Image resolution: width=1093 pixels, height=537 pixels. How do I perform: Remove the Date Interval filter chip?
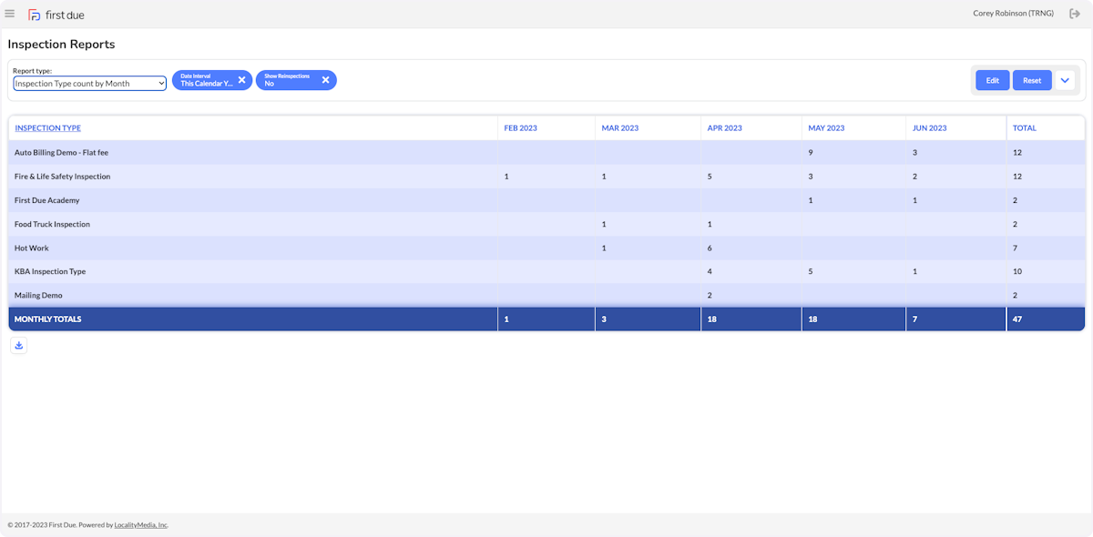click(241, 80)
